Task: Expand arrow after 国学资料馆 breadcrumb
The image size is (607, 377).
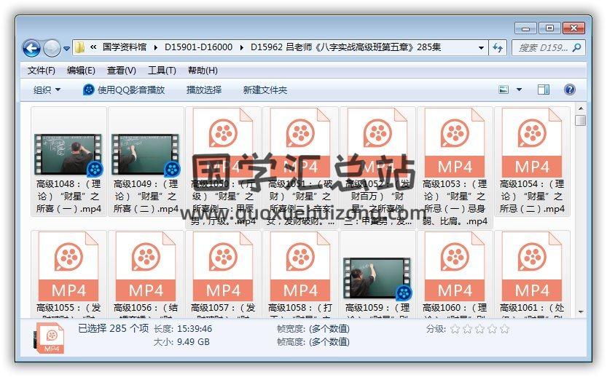Action: (x=156, y=47)
